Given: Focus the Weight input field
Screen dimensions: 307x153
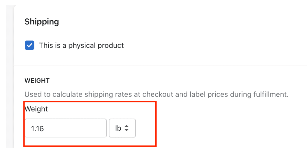Looking at the screenshot, I should 65,128.
